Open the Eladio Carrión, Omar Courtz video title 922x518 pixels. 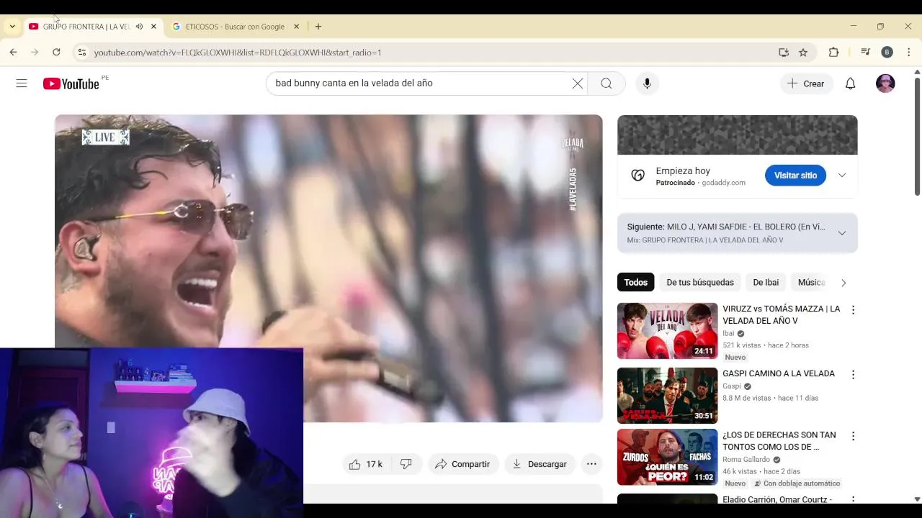777,499
